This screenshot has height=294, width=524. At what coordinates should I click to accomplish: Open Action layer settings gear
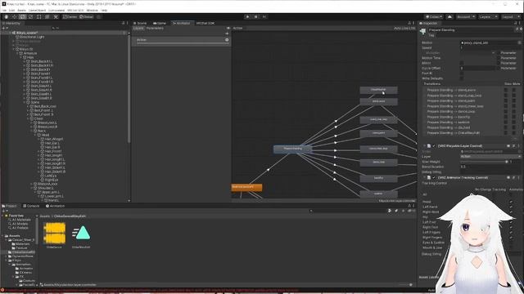(227, 40)
